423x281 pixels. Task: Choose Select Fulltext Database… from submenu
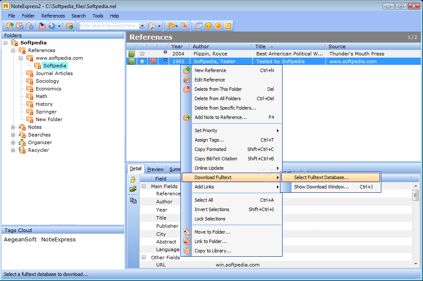[x=331, y=177]
